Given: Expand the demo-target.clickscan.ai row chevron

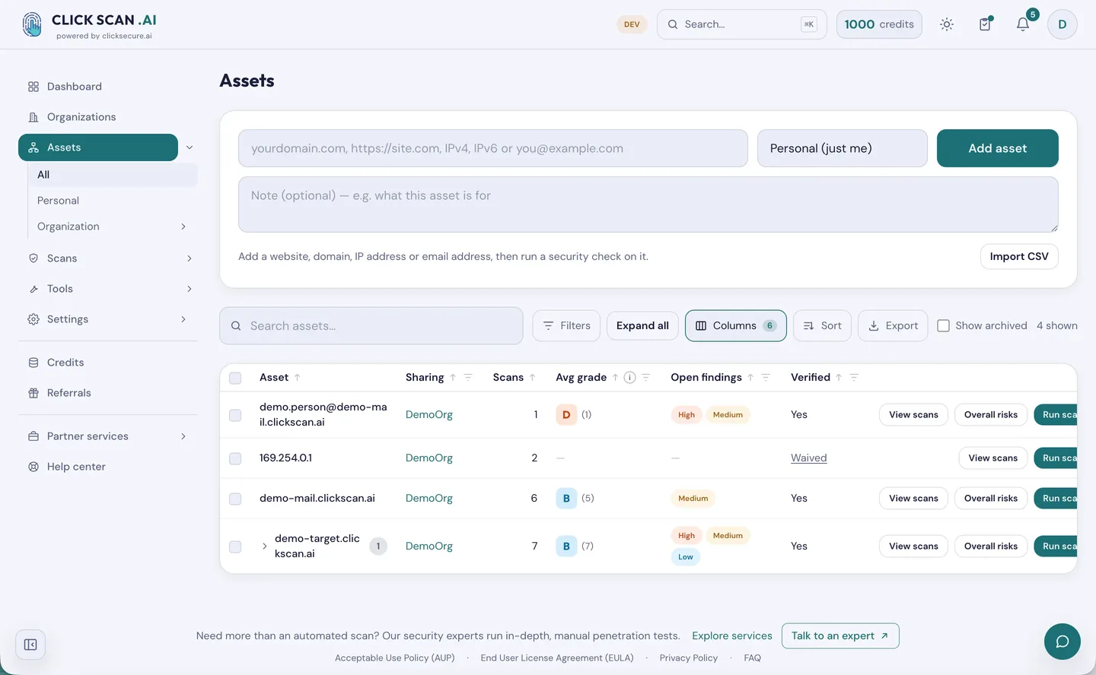Looking at the screenshot, I should (x=264, y=547).
